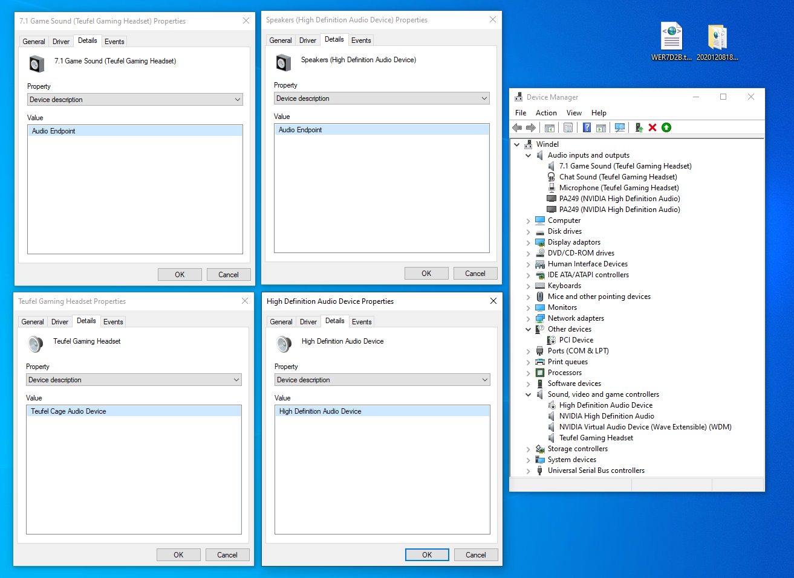Select 'Teufel Cage Audio Device' value entry
The width and height of the screenshot is (794, 578).
pyautogui.click(x=134, y=411)
